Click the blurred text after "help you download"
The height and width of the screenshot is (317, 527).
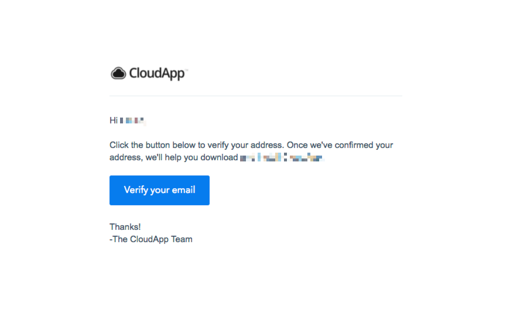tap(282, 157)
